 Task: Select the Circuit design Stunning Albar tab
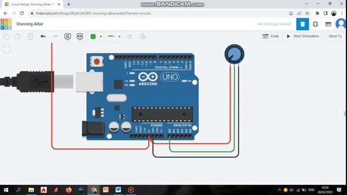tap(32, 4)
